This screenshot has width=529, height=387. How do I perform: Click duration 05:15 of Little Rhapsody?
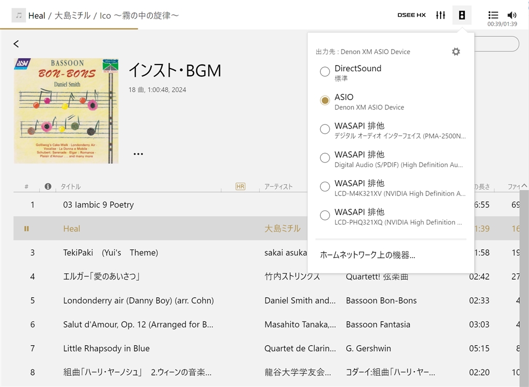click(x=479, y=348)
